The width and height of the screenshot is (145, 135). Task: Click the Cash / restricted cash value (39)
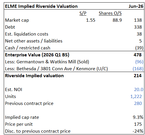[x=139, y=48]
